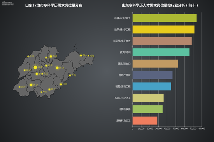Select the 40,000 axis tick label
The image size is (214, 142).
167,128
